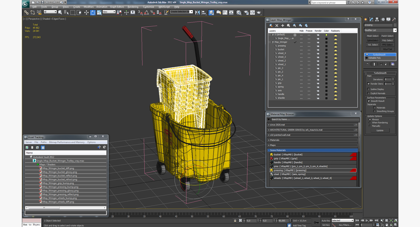Toggle Smooth Result checkbox
Image resolution: width=420 pixels, height=227 pixels.
click(x=369, y=101)
